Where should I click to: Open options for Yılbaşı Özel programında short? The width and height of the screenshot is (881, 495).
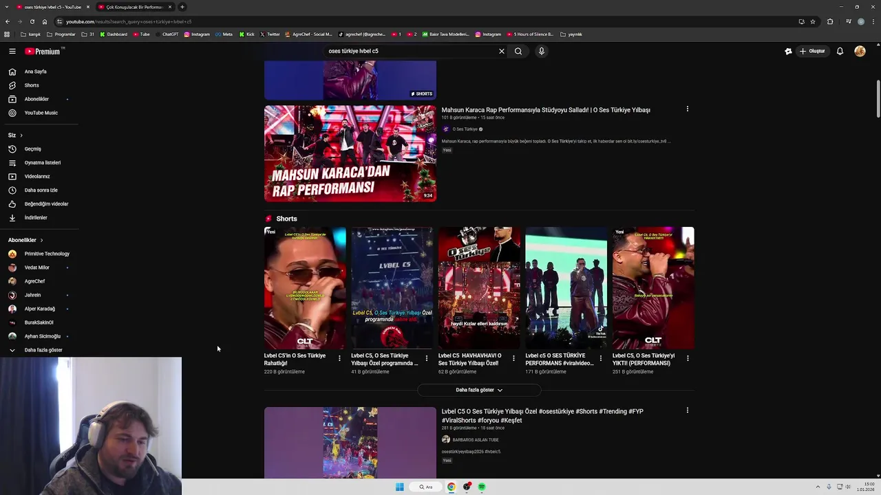pos(426,358)
